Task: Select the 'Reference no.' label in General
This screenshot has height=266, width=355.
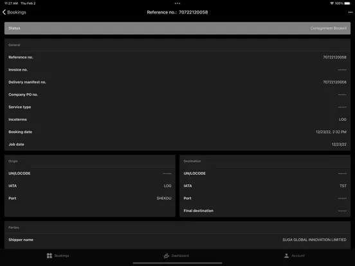Action: coord(21,57)
